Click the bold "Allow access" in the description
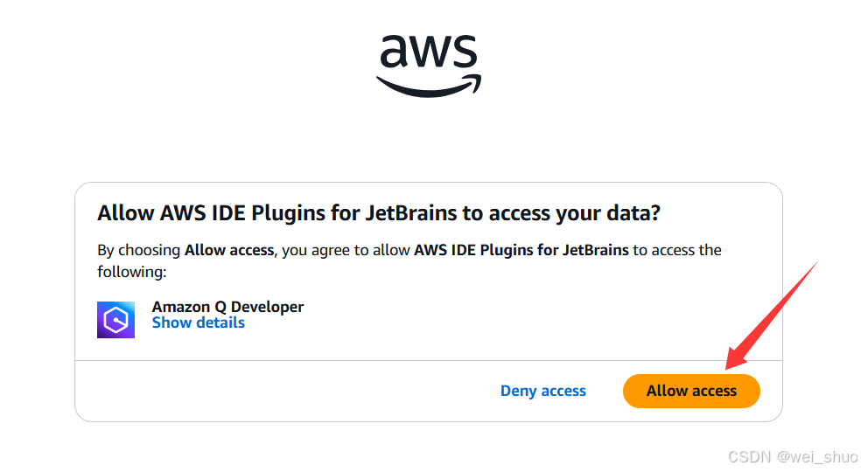This screenshot has height=472, width=861. tap(230, 250)
